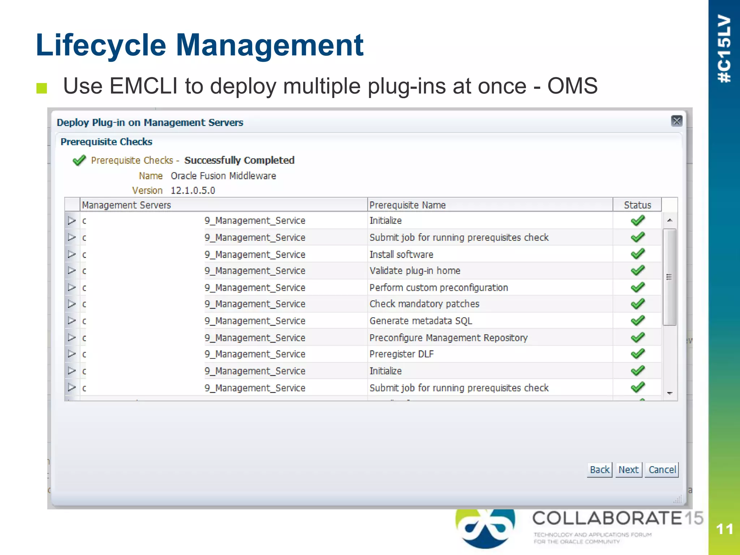Click the status checkmark for Generate metadata SQL
The height and width of the screenshot is (555, 740).
coord(638,320)
